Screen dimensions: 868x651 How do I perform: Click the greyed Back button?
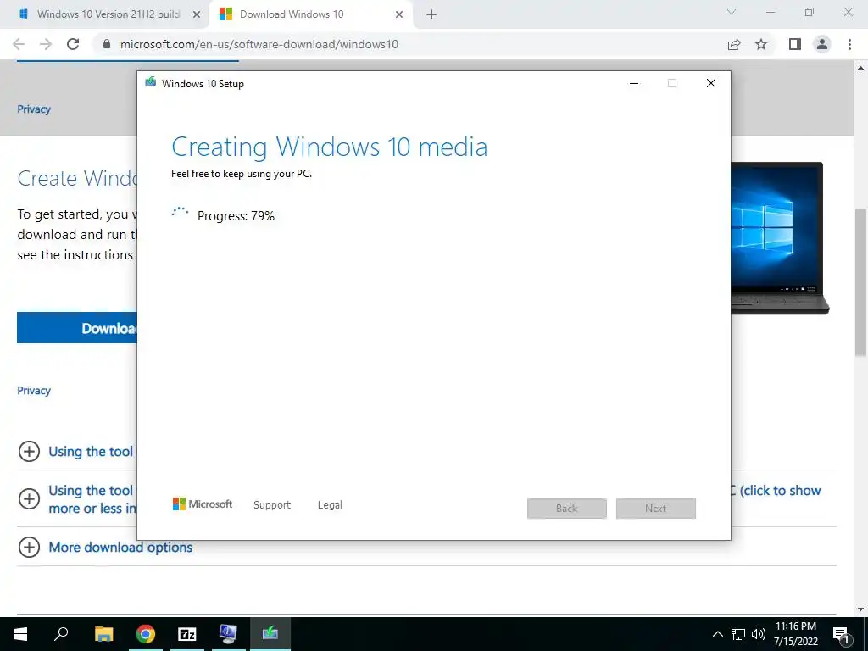[x=567, y=509]
